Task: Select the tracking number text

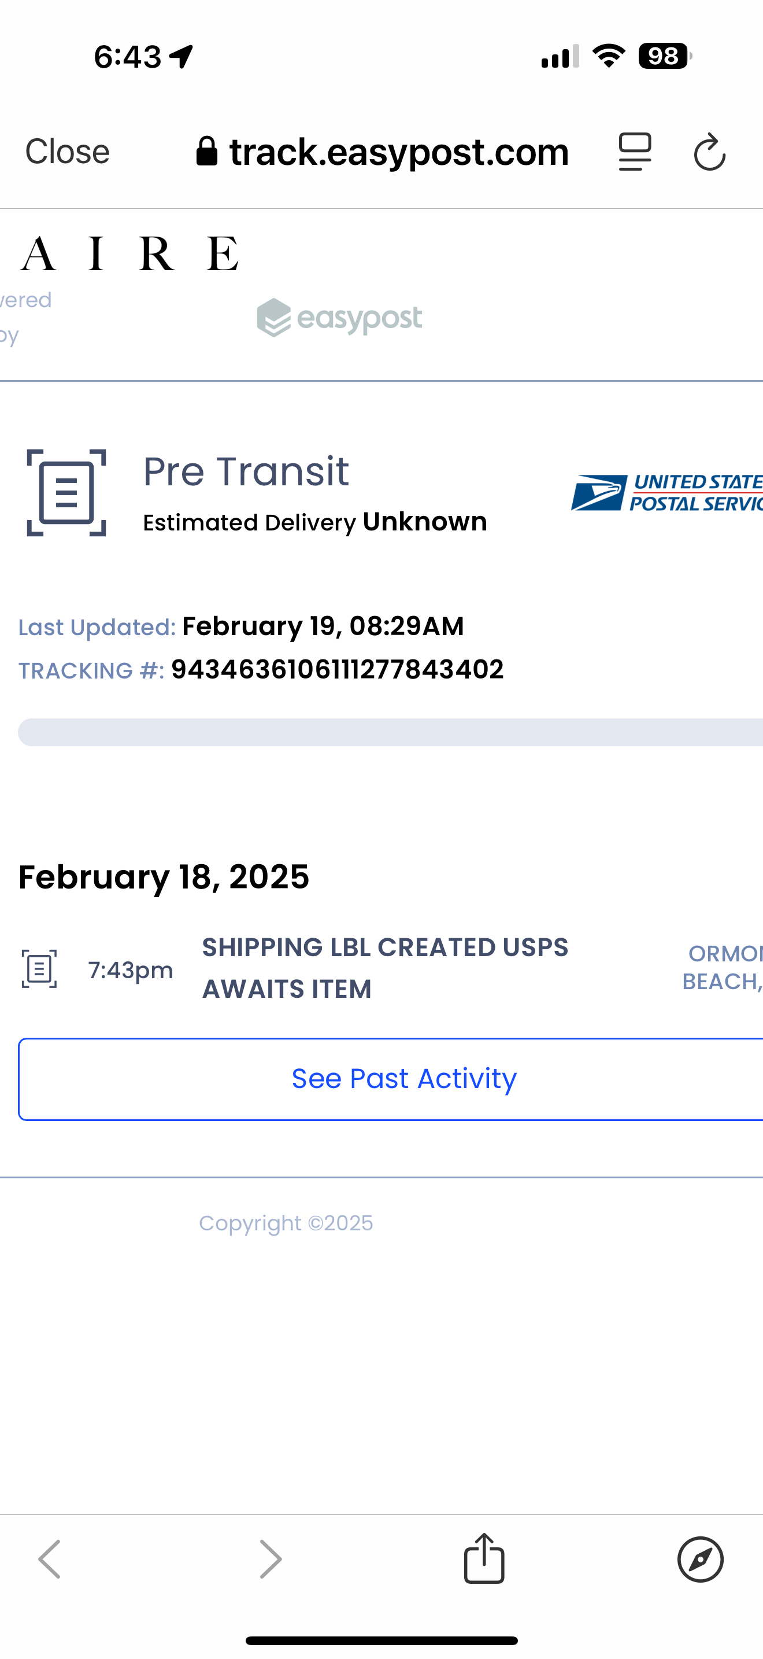Action: [337, 670]
